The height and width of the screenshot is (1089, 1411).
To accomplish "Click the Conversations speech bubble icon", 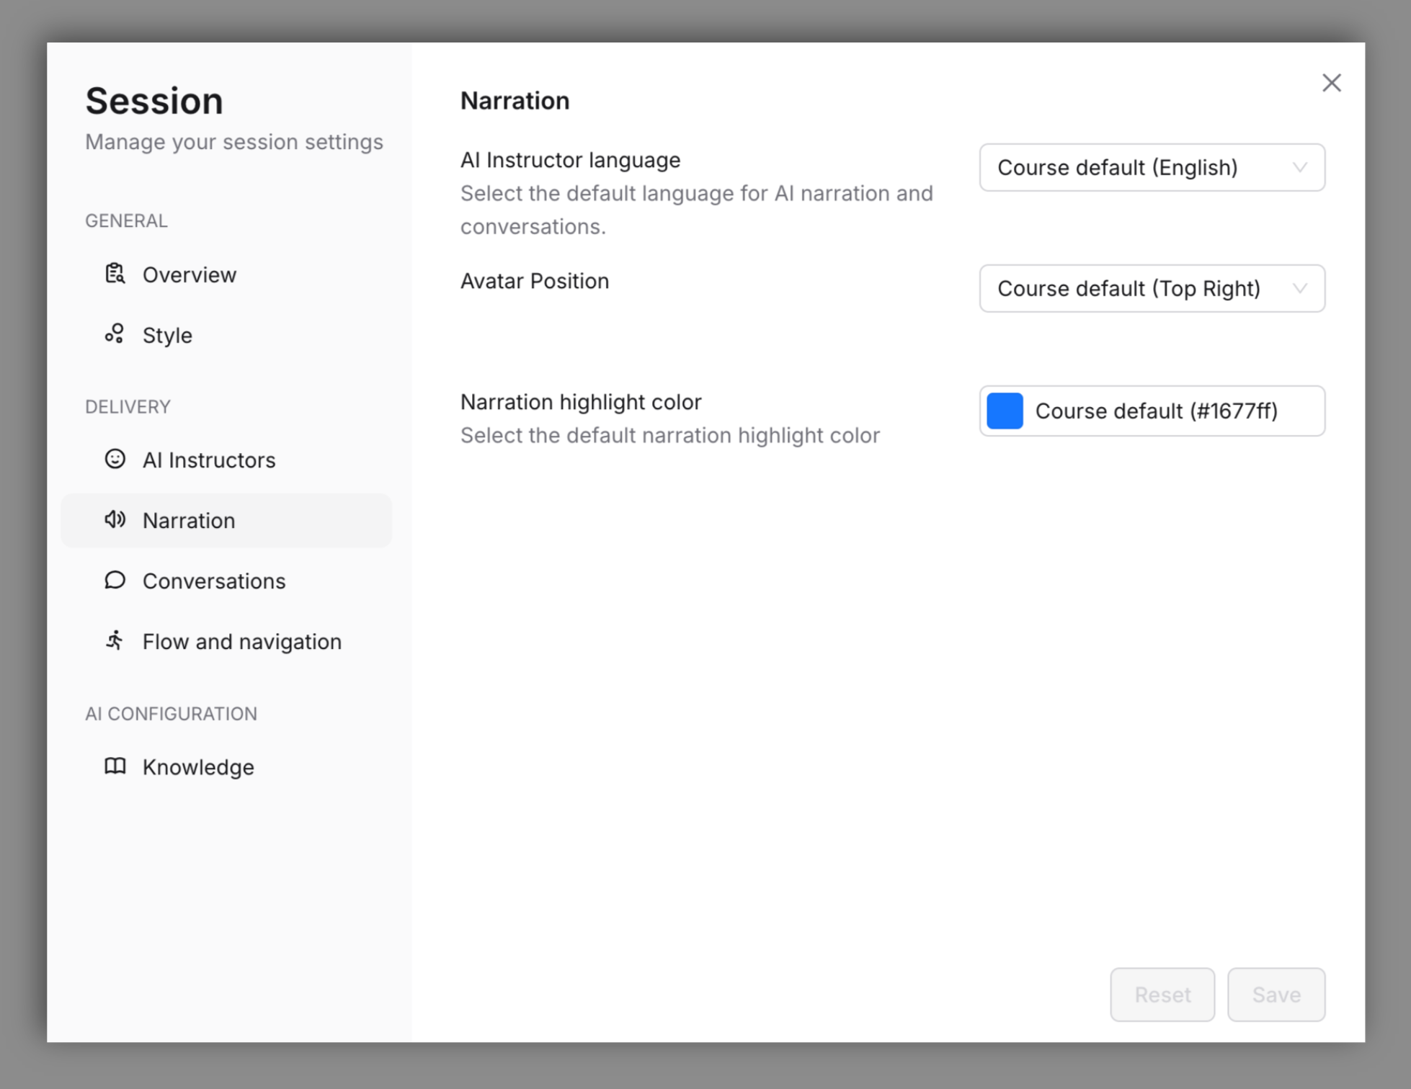I will click(115, 581).
